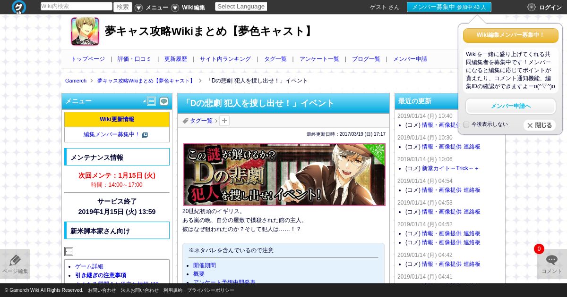Click the 最終更新日時：2017/03/19 timestamp text
The height and width of the screenshot is (297, 567).
[x=346, y=134]
